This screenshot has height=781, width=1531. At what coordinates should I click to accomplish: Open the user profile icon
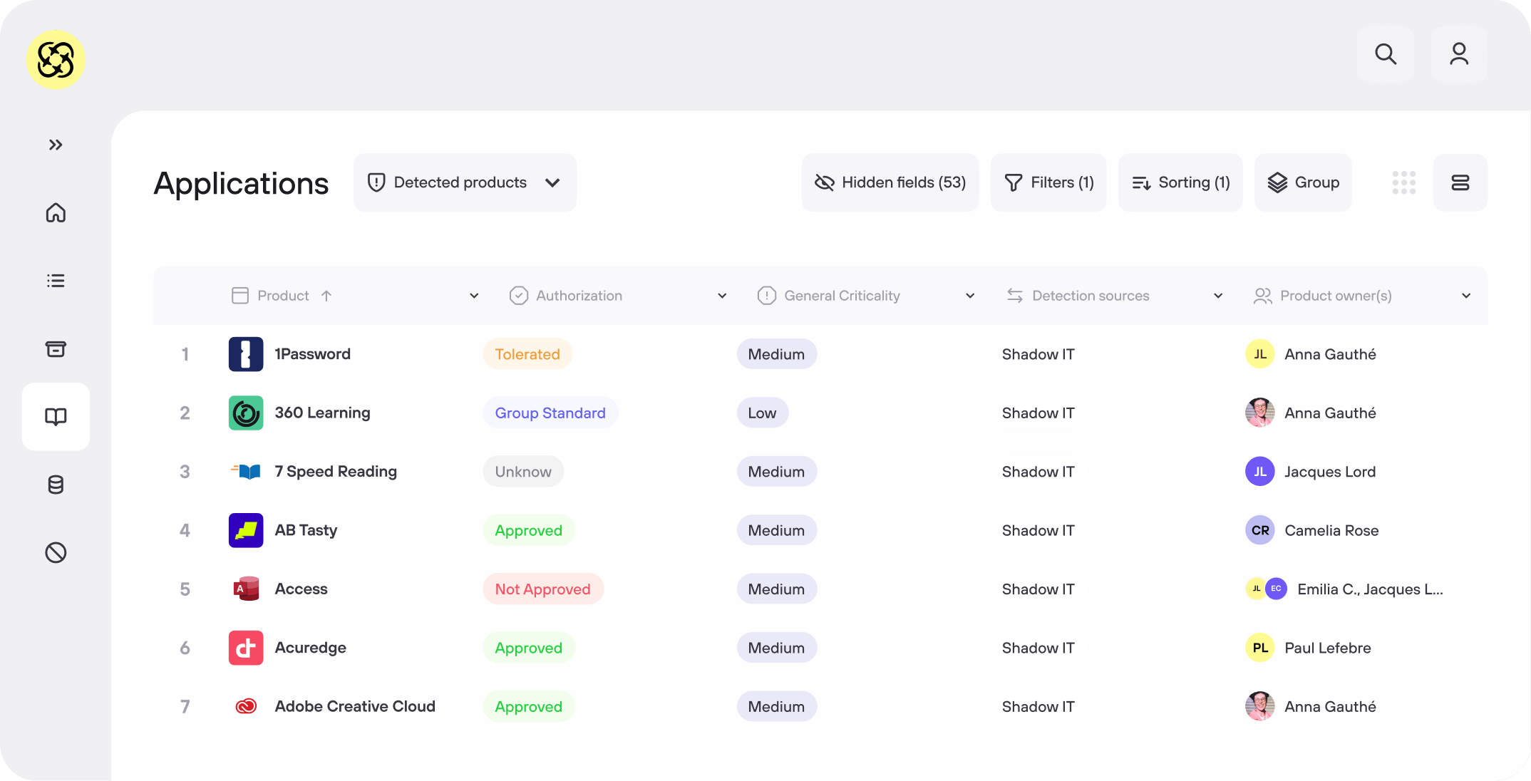click(x=1459, y=54)
